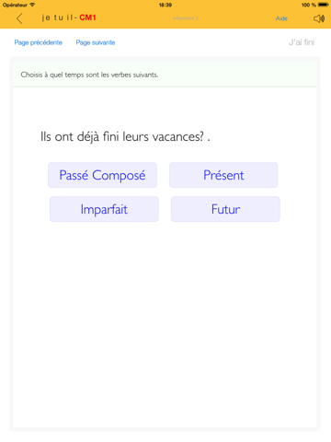Go to Page suivante

point(96,42)
